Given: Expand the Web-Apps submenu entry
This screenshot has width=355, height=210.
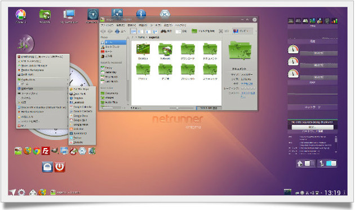Looking at the screenshot, I should 43,88.
